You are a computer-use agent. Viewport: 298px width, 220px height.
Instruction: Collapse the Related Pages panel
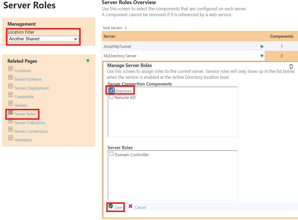pyautogui.click(x=88, y=61)
